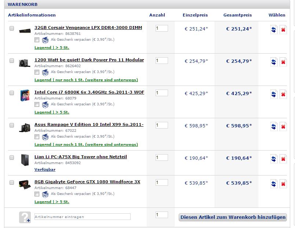Viewport: 295px width, 228px height.
Task: Delete the Gigabyte GTX 1080 graphics card
Action: [283, 184]
